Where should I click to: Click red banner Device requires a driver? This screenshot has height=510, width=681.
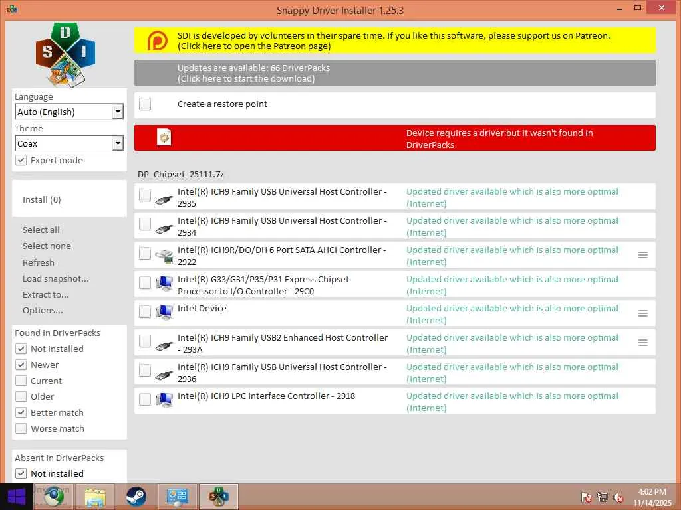(x=395, y=138)
